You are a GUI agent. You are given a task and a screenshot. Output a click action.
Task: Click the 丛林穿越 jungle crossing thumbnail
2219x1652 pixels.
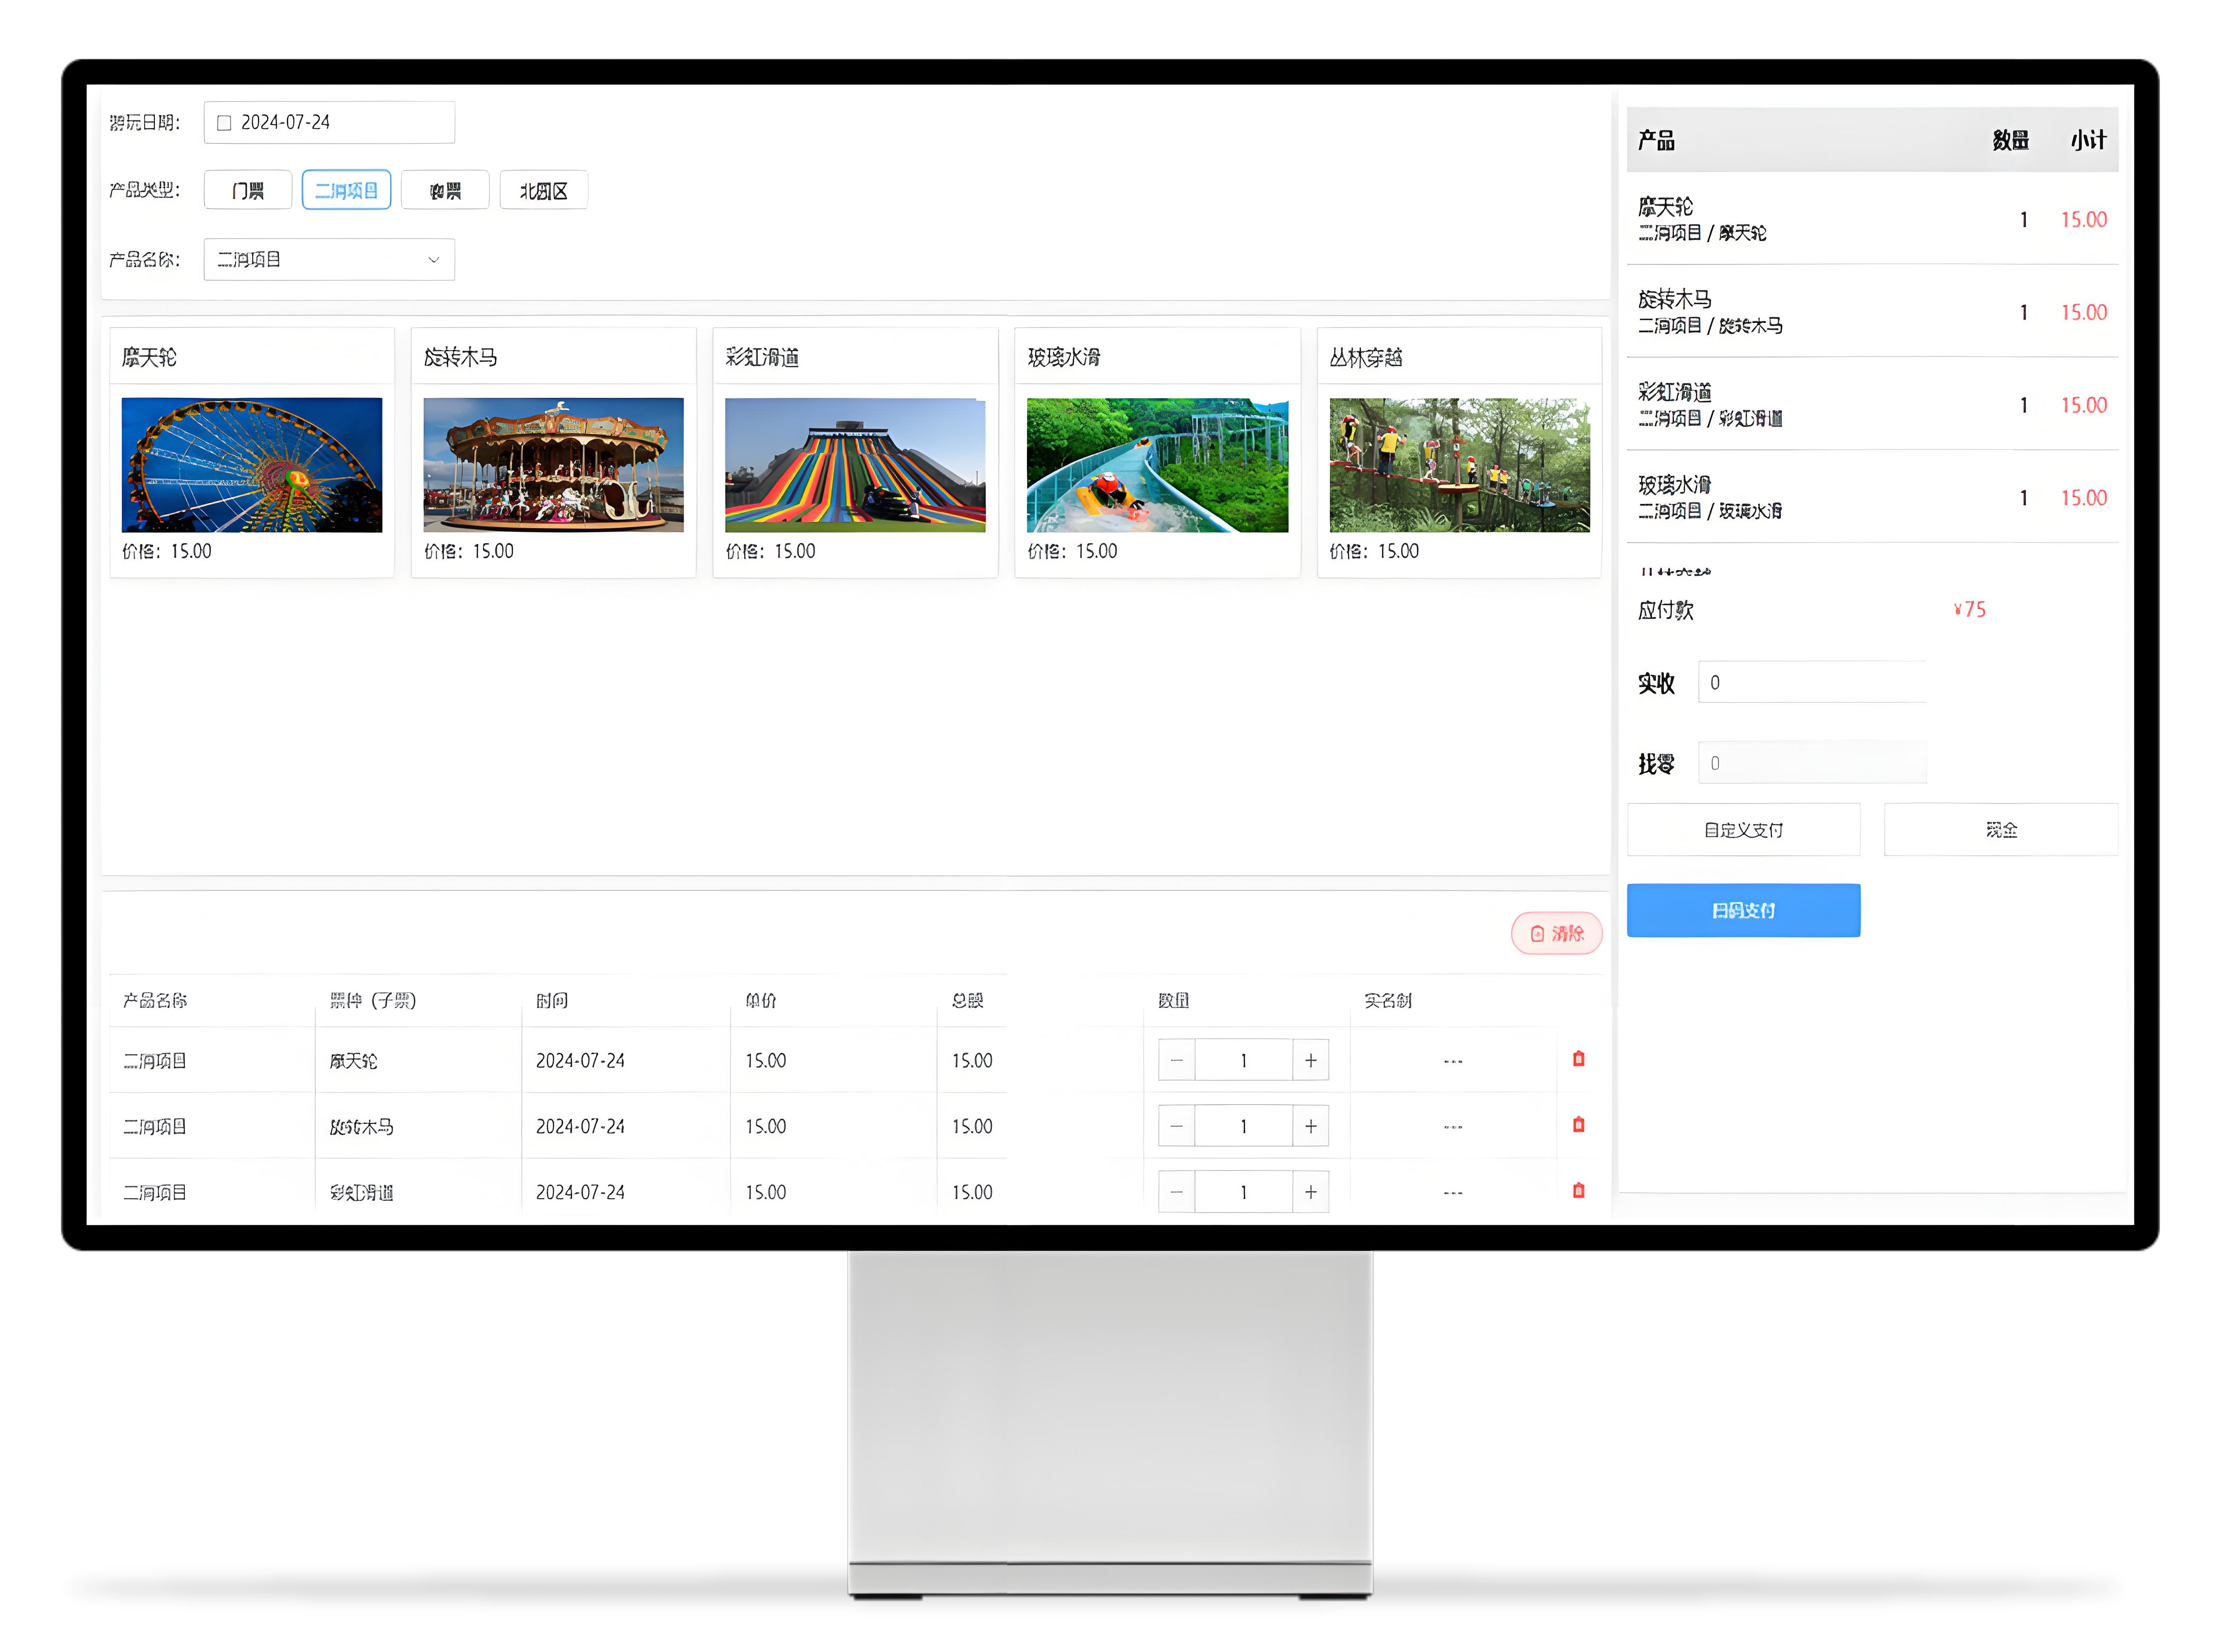click(x=1459, y=465)
